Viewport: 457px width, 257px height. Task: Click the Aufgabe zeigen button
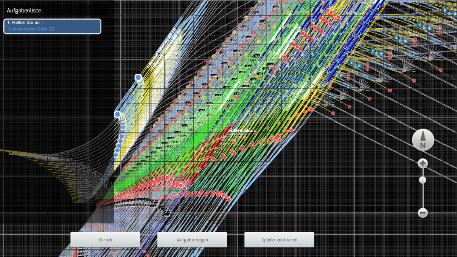point(192,240)
